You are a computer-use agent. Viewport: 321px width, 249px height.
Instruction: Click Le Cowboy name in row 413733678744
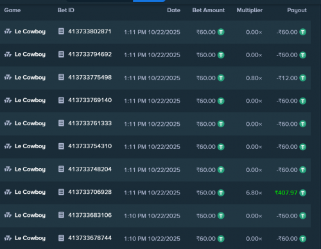[30, 238]
